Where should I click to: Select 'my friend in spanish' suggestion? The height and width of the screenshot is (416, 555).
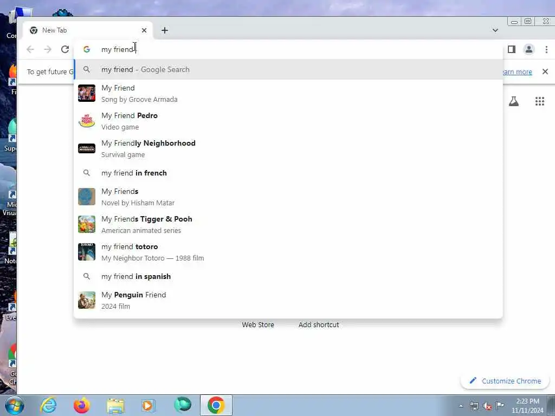(288, 276)
